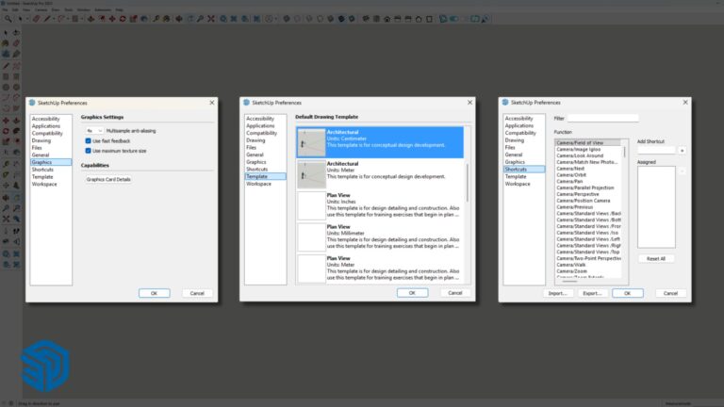724x407 pixels.
Task: Select the Move tool in left toolset
Action: pyautogui.click(x=6, y=121)
